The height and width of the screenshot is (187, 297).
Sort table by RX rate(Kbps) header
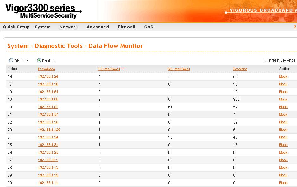(x=179, y=69)
